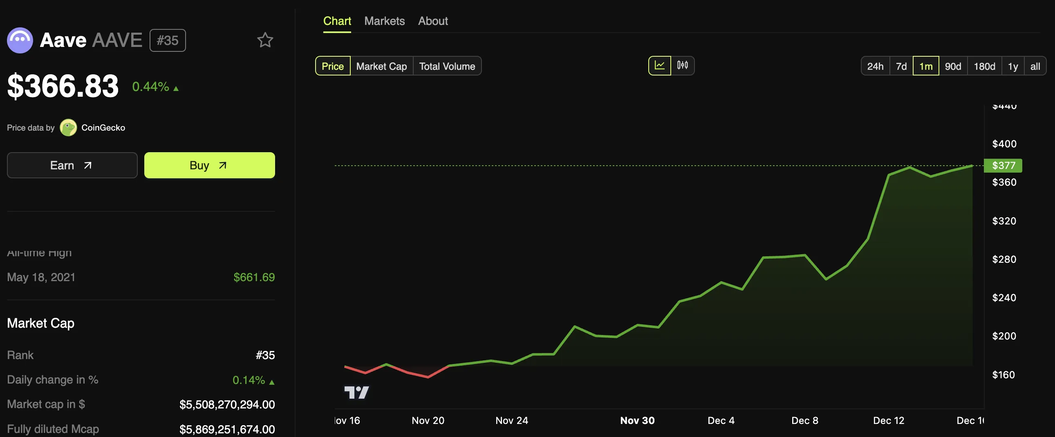Select the Total Volume chart metric
This screenshot has height=437, width=1055.
pos(447,66)
